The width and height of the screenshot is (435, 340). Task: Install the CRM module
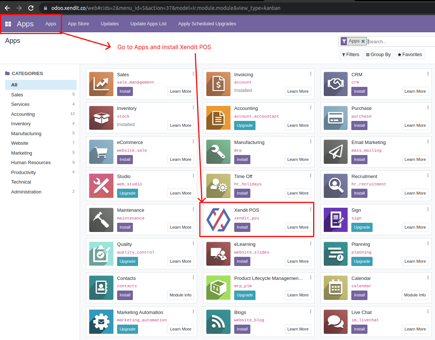tap(359, 91)
